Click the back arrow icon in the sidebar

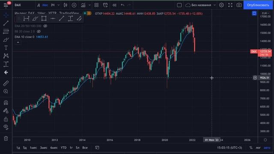coord(6,72)
